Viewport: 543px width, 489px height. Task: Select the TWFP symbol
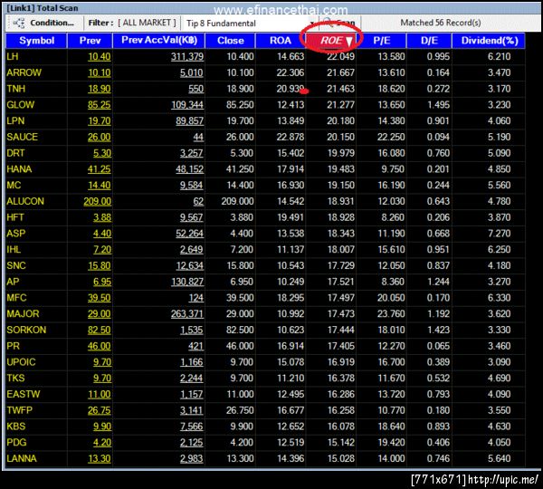click(19, 410)
